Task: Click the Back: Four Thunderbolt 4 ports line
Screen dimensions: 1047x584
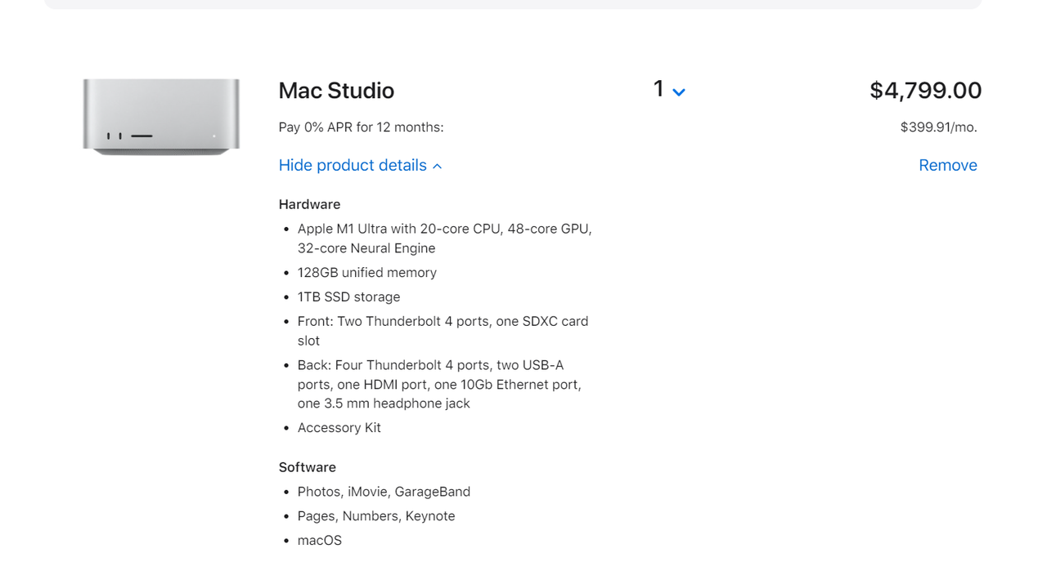Action: (439, 384)
